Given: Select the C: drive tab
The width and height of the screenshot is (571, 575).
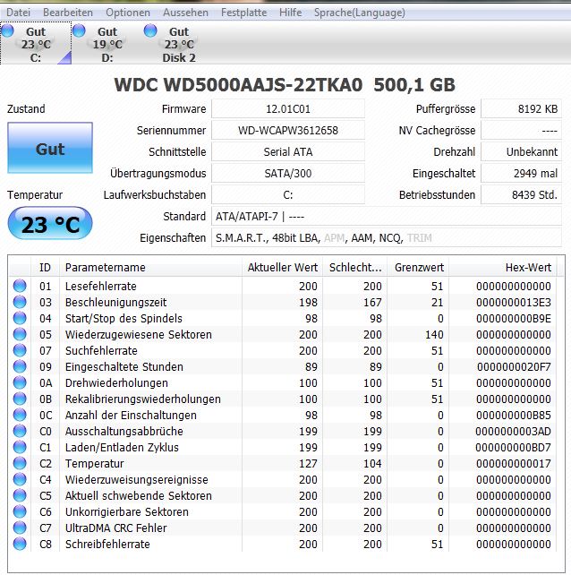Looking at the screenshot, I should tap(36, 43).
